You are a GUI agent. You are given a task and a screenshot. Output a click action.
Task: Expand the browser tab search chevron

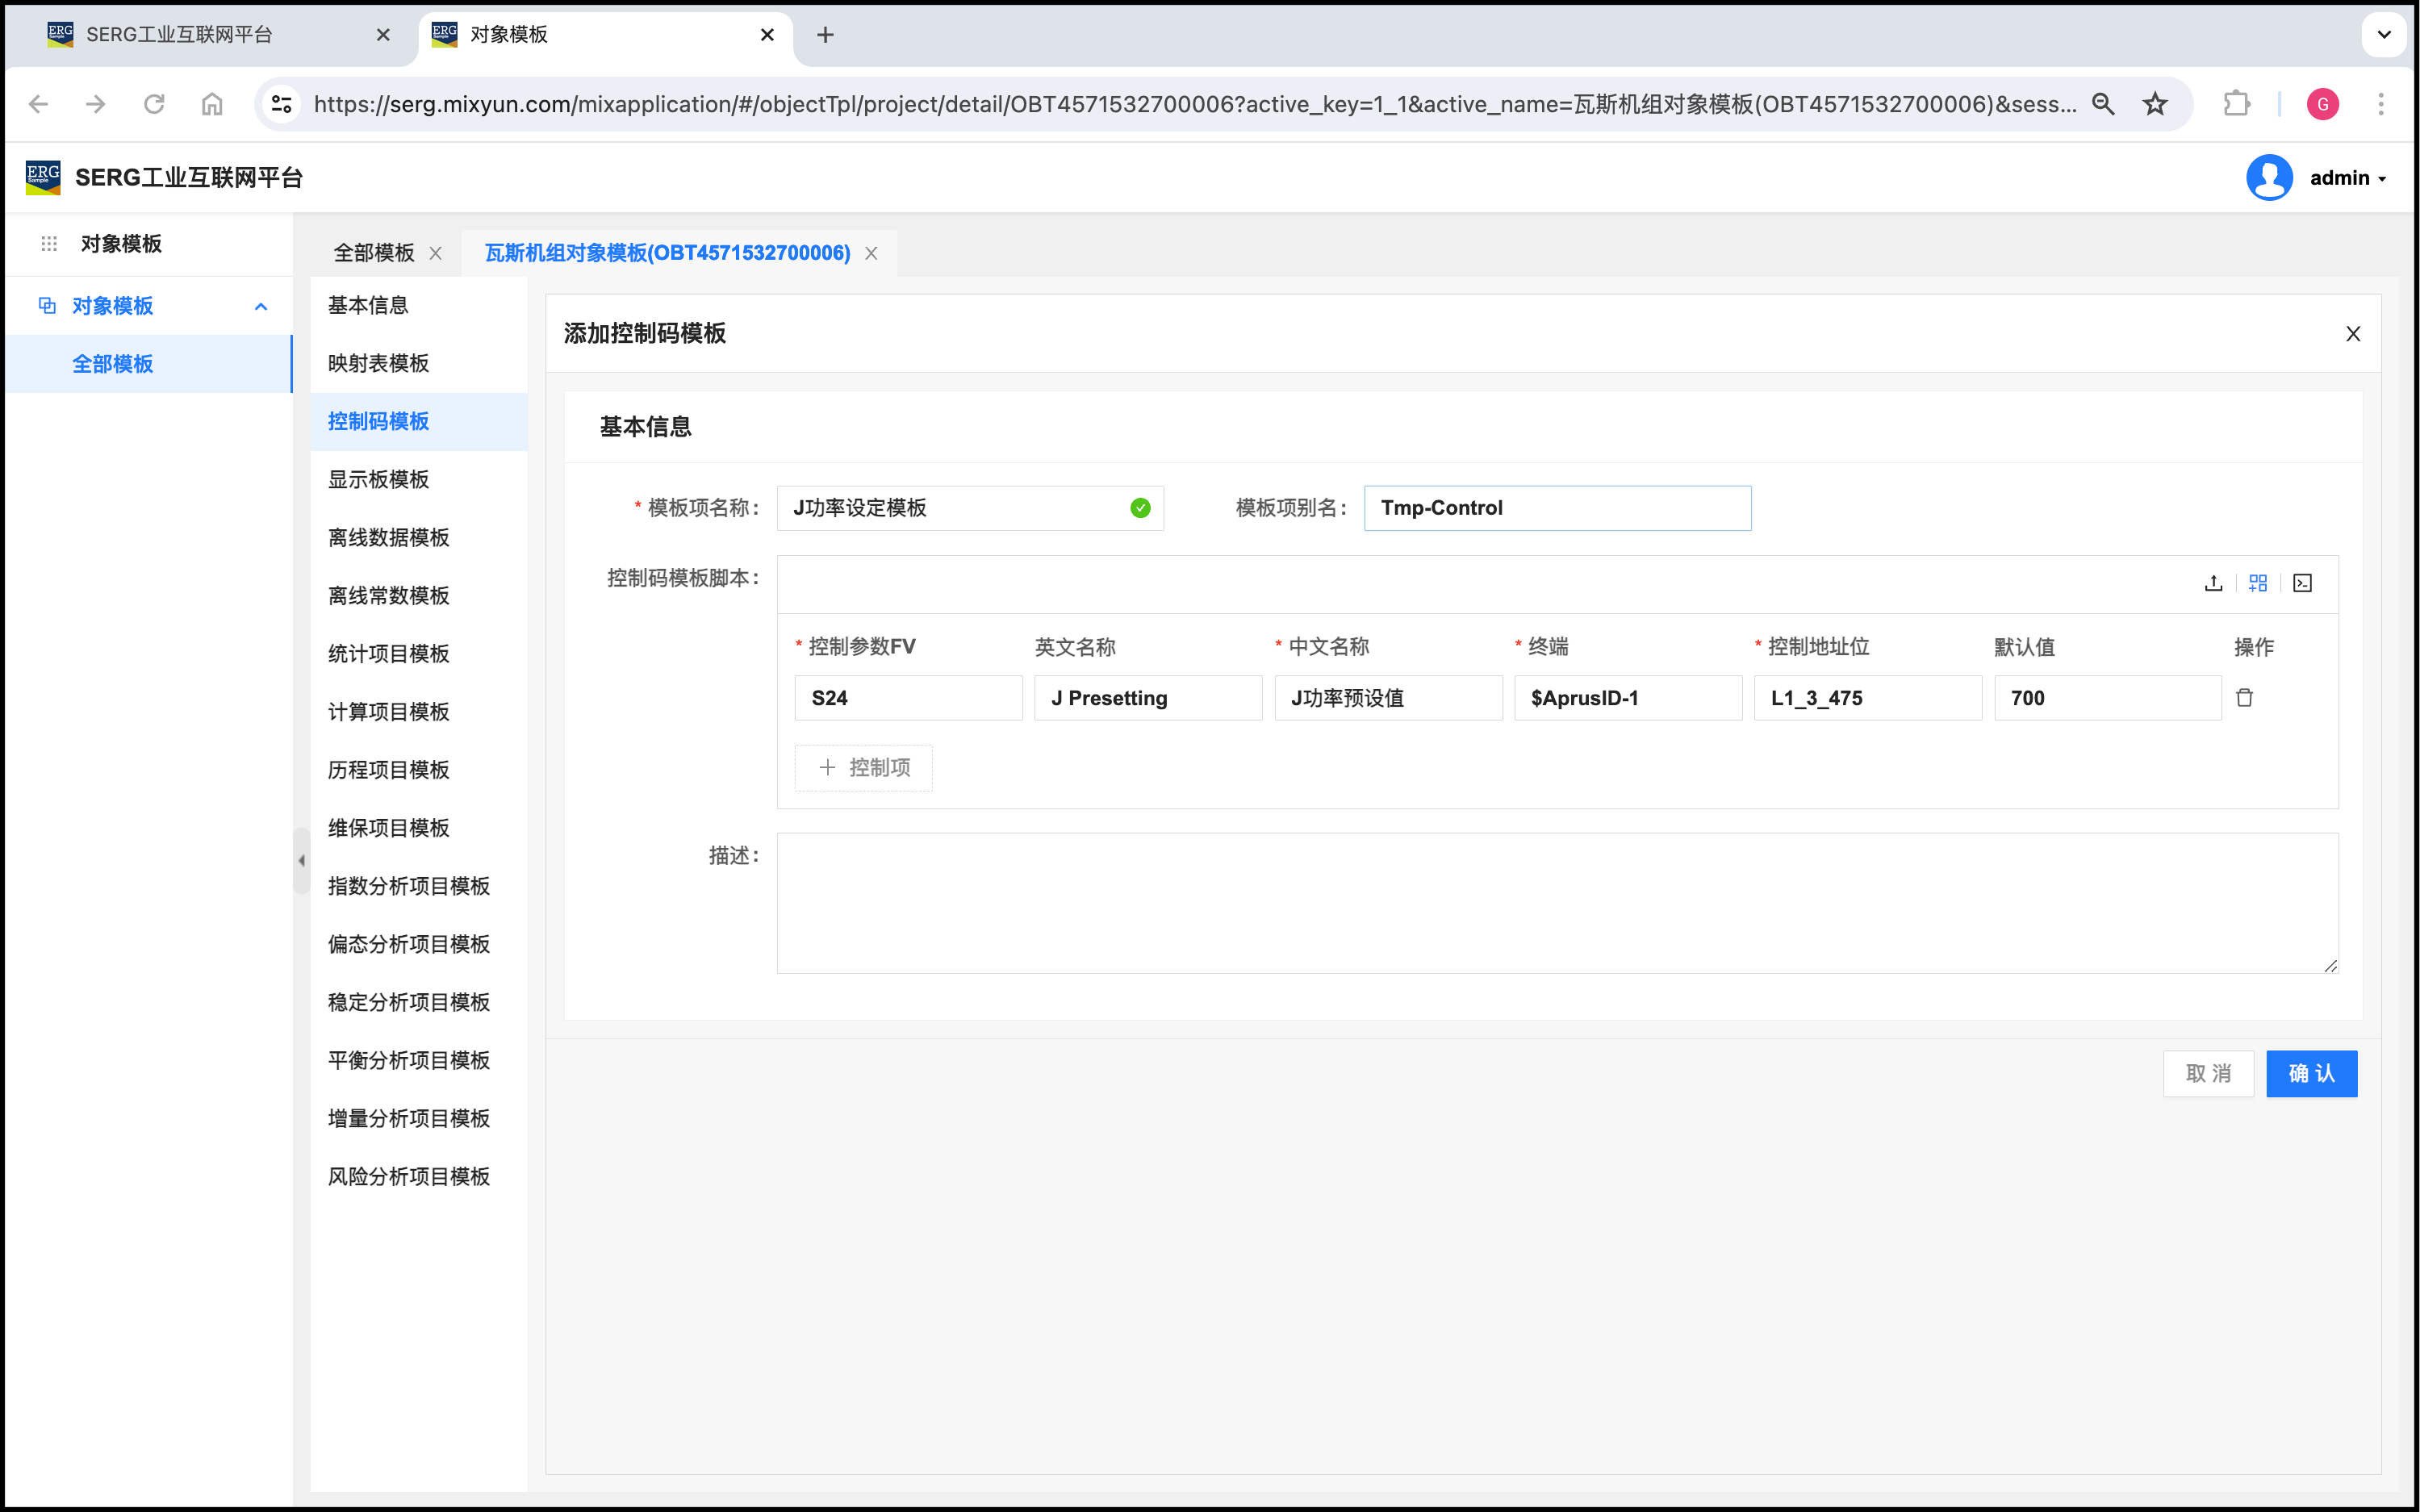2384,35
